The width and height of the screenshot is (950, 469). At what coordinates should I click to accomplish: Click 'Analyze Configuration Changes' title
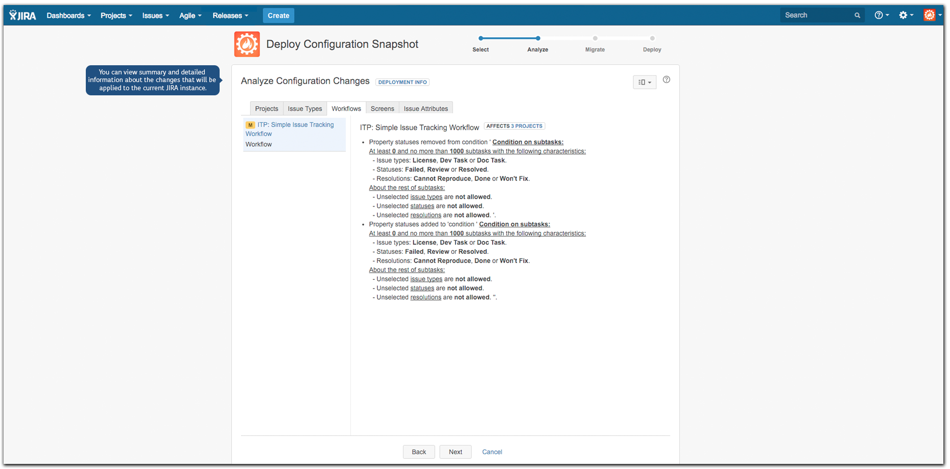305,81
